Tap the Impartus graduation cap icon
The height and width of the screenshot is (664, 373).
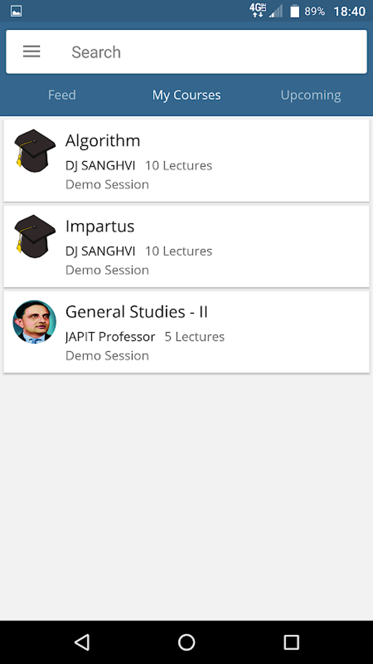tap(34, 236)
